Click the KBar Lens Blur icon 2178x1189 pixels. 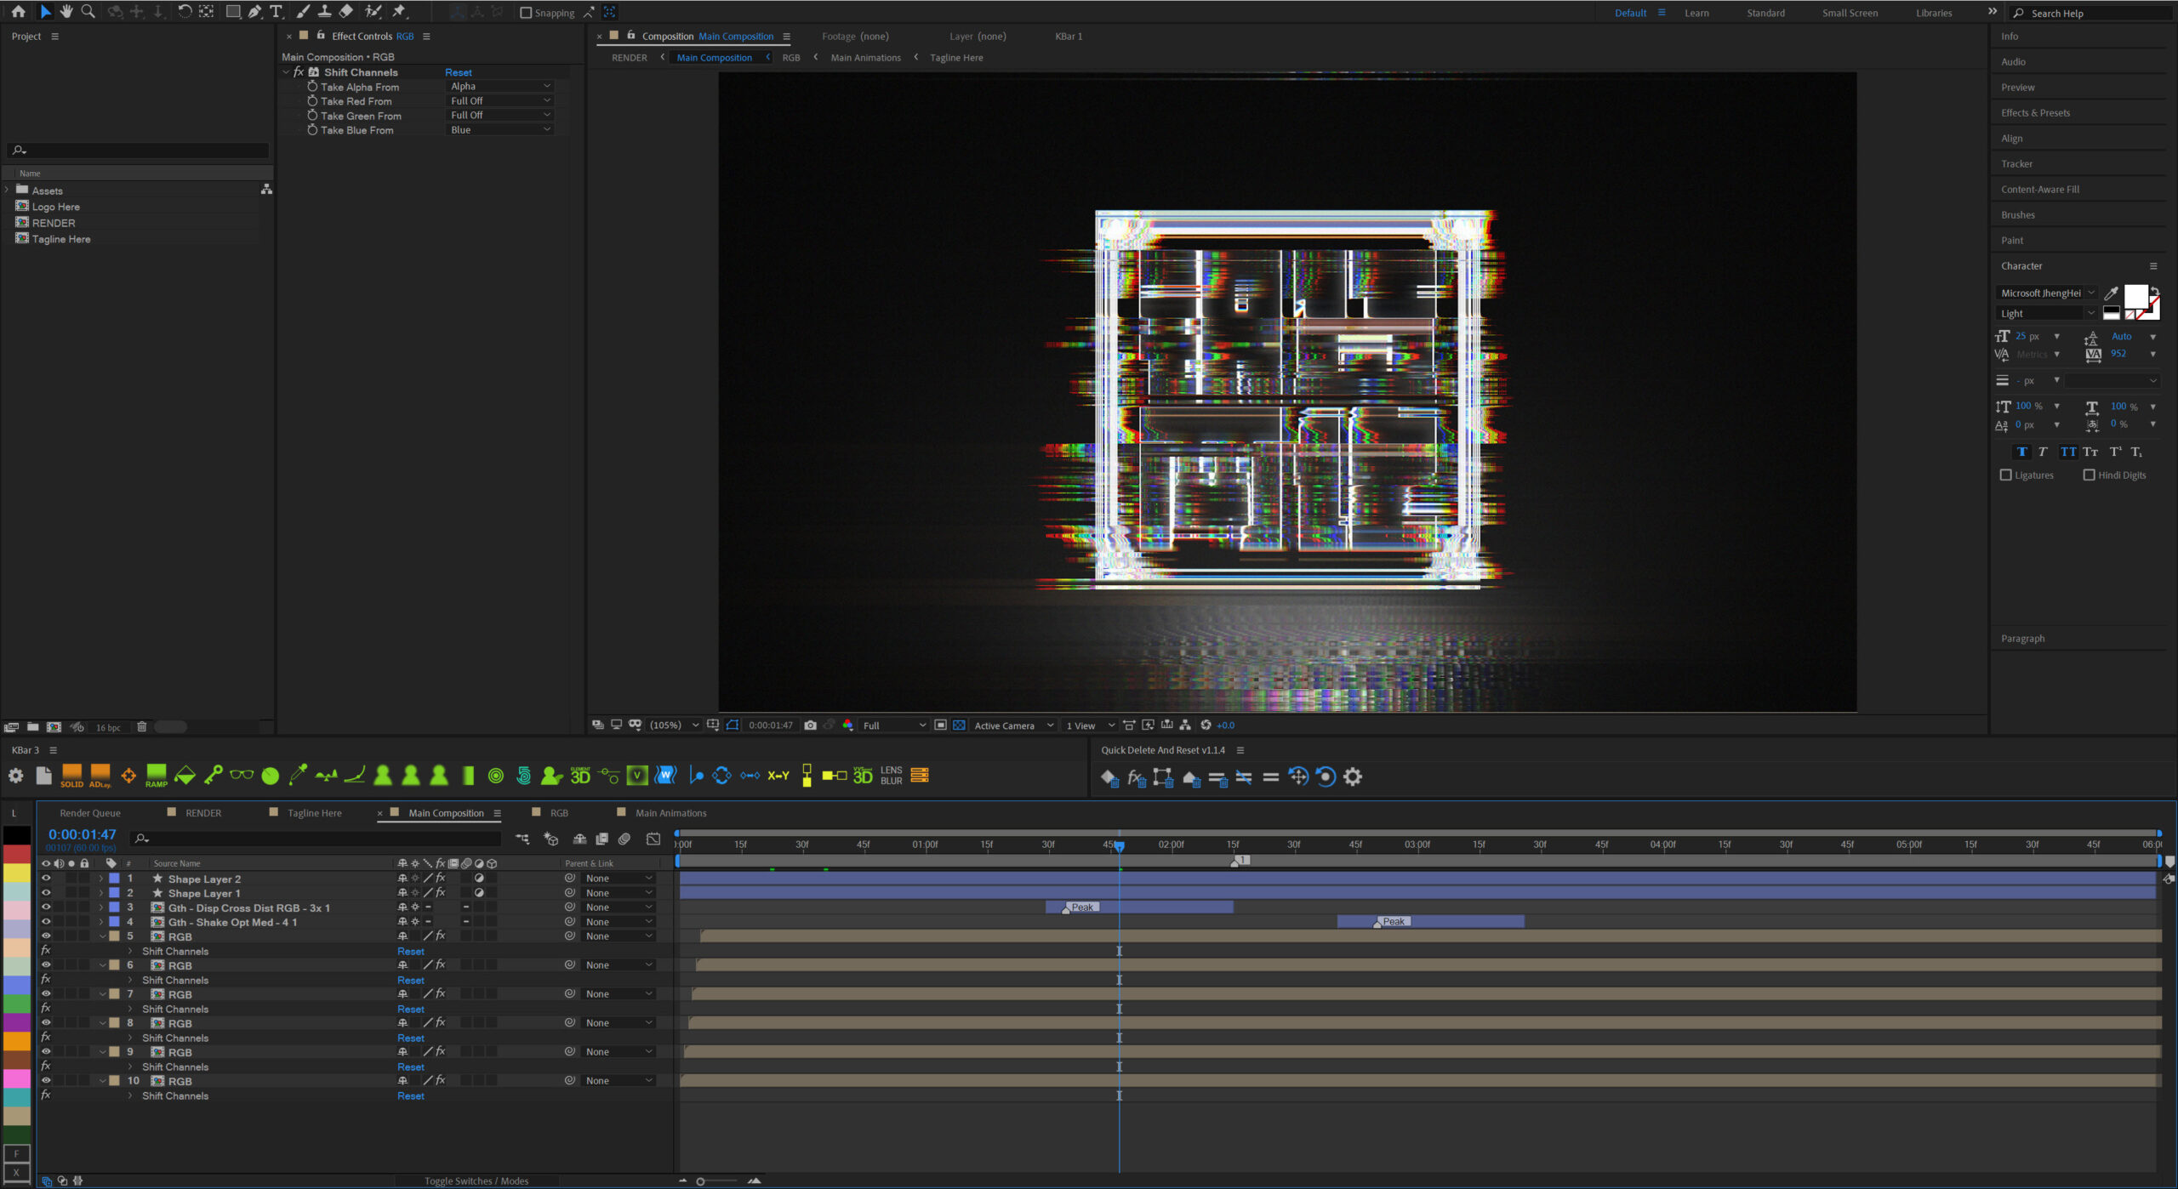coord(891,775)
